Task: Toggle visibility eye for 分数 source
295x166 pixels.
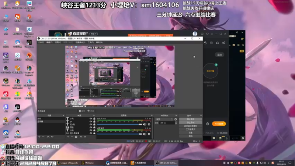Action: tap(91, 130)
